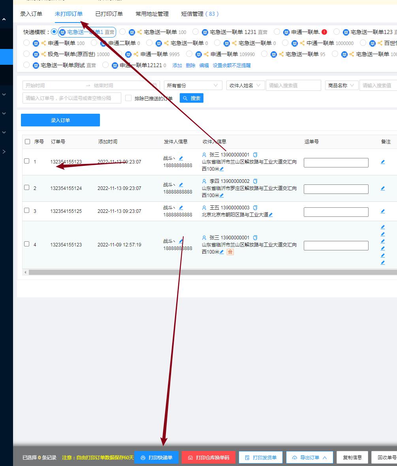This screenshot has width=397, height=466.
Task: Click the order number search input field
Action: 71,98
